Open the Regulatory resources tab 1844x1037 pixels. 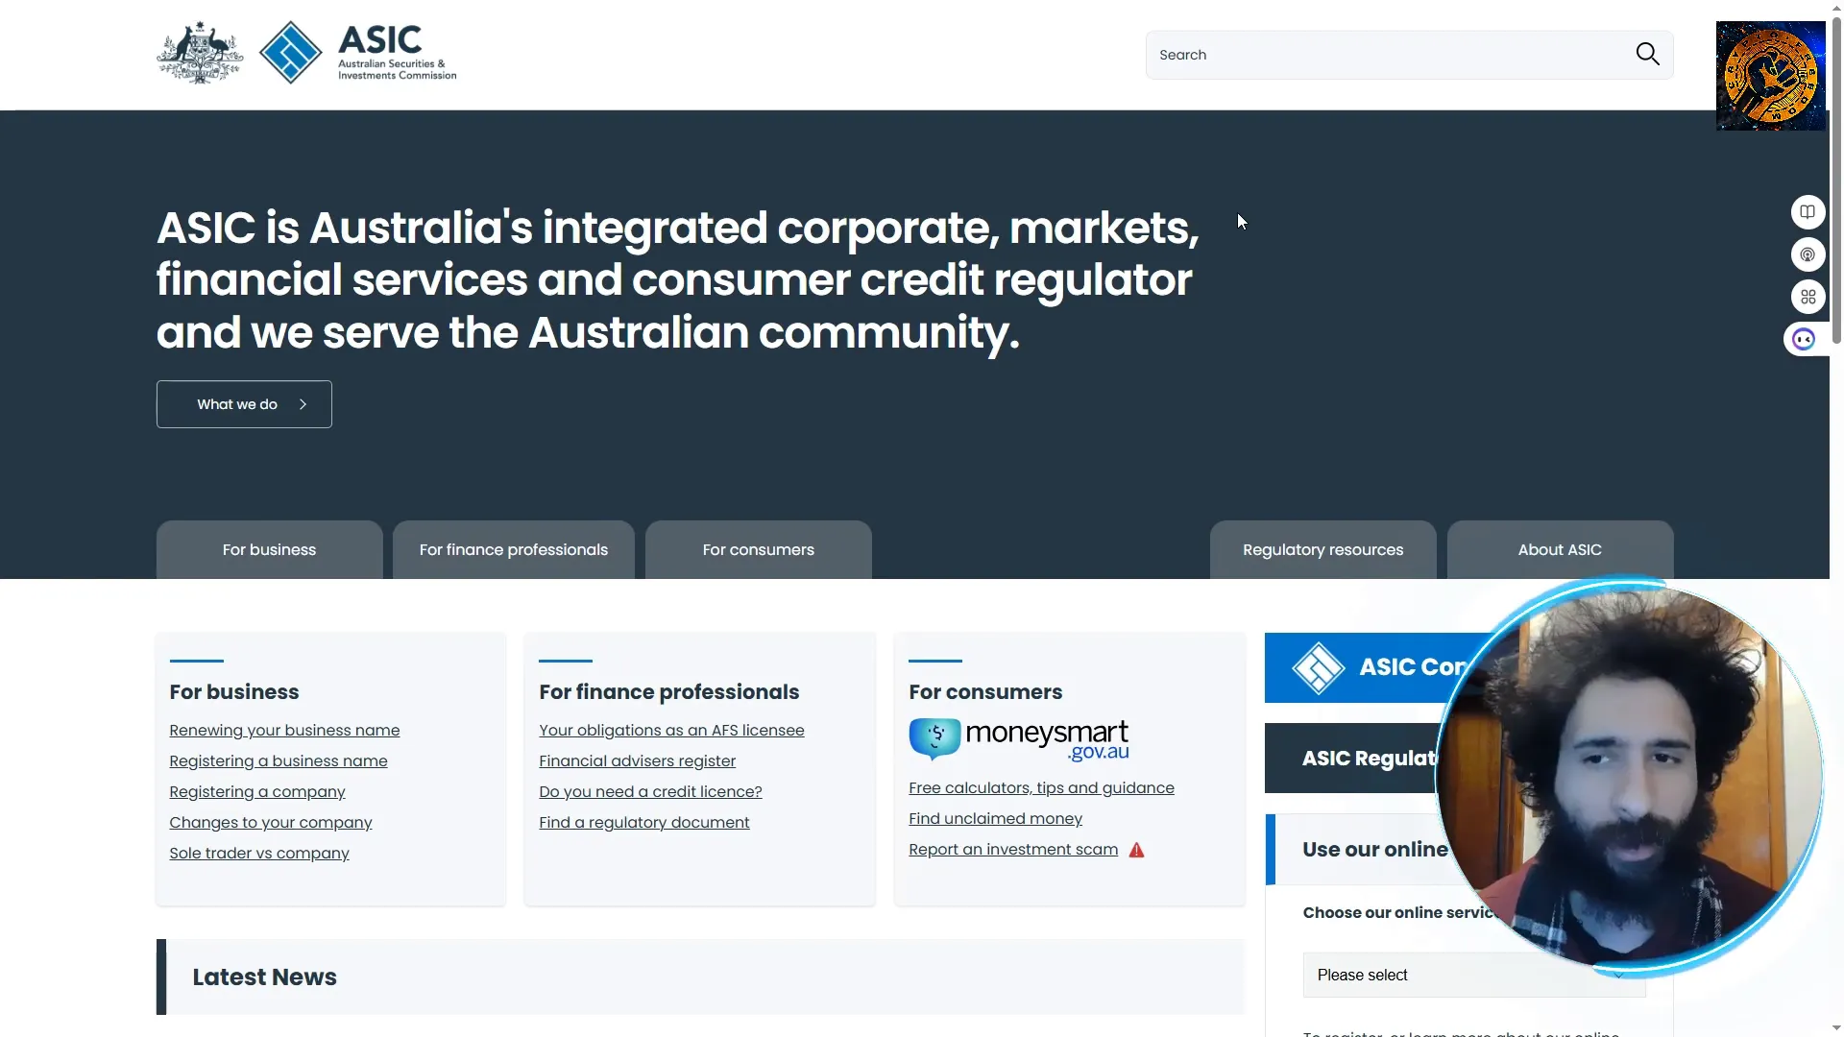1322,549
